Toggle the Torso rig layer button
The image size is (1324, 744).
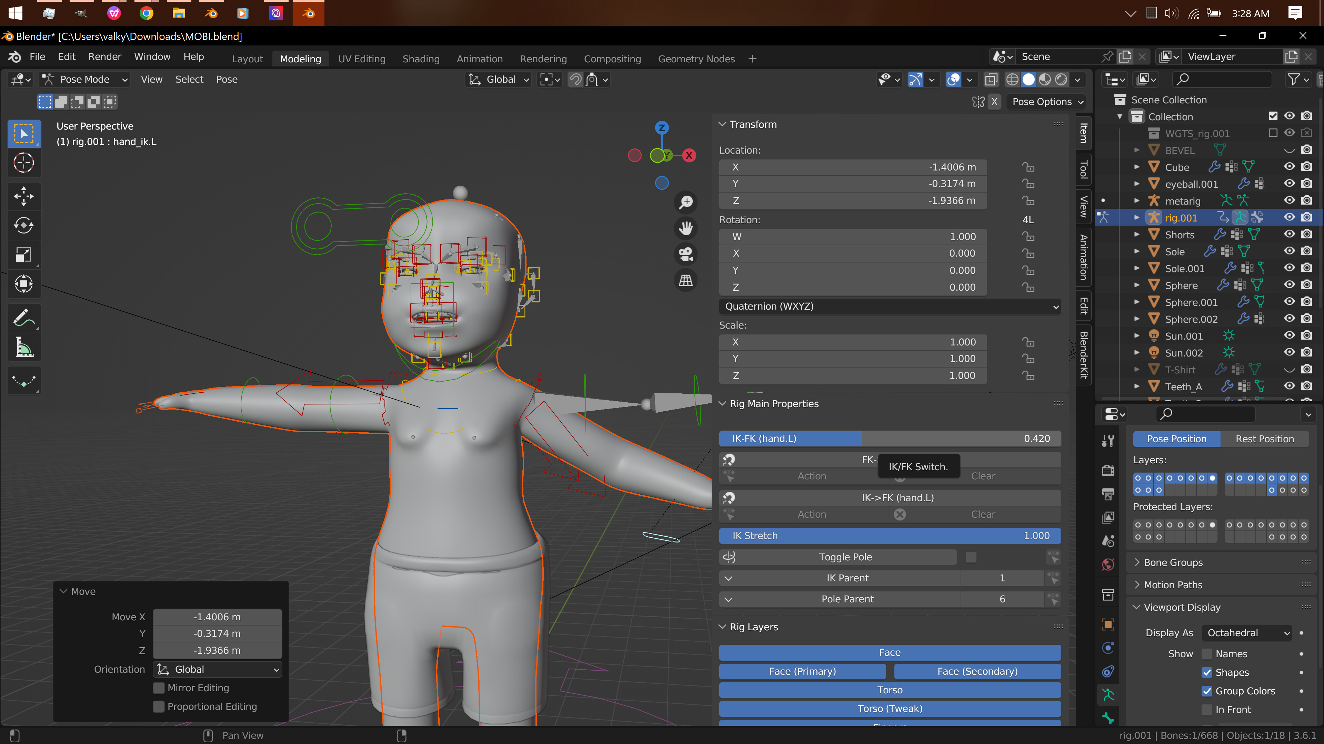(x=890, y=690)
